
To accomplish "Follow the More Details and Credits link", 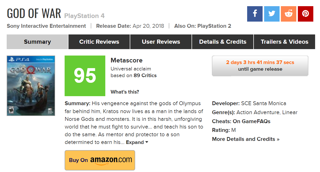I will [246, 139].
